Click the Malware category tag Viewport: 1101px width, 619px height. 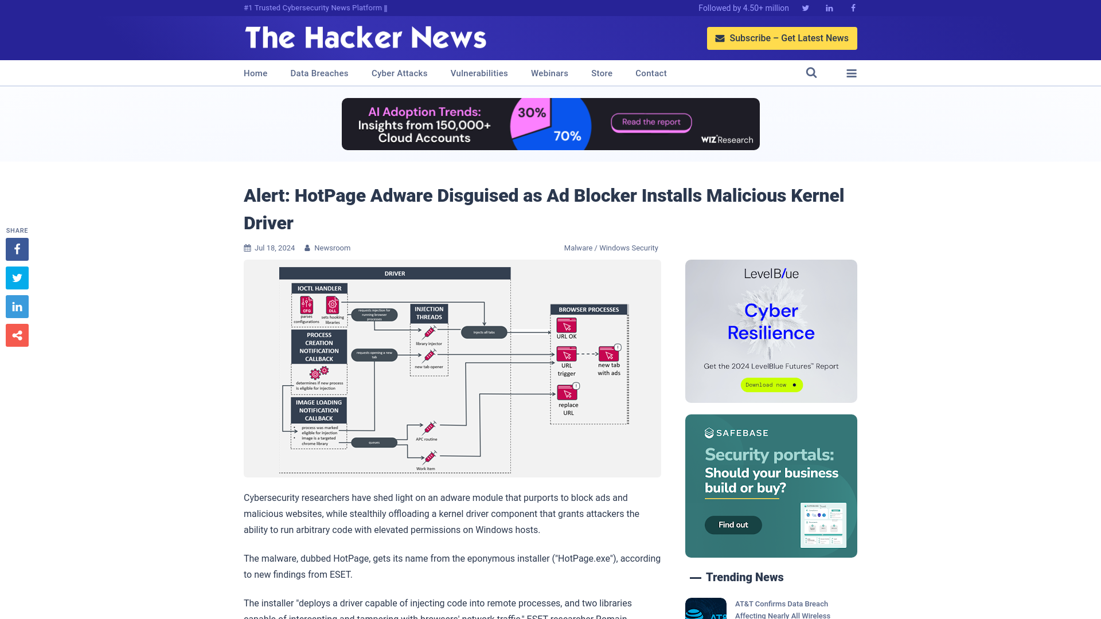577,247
